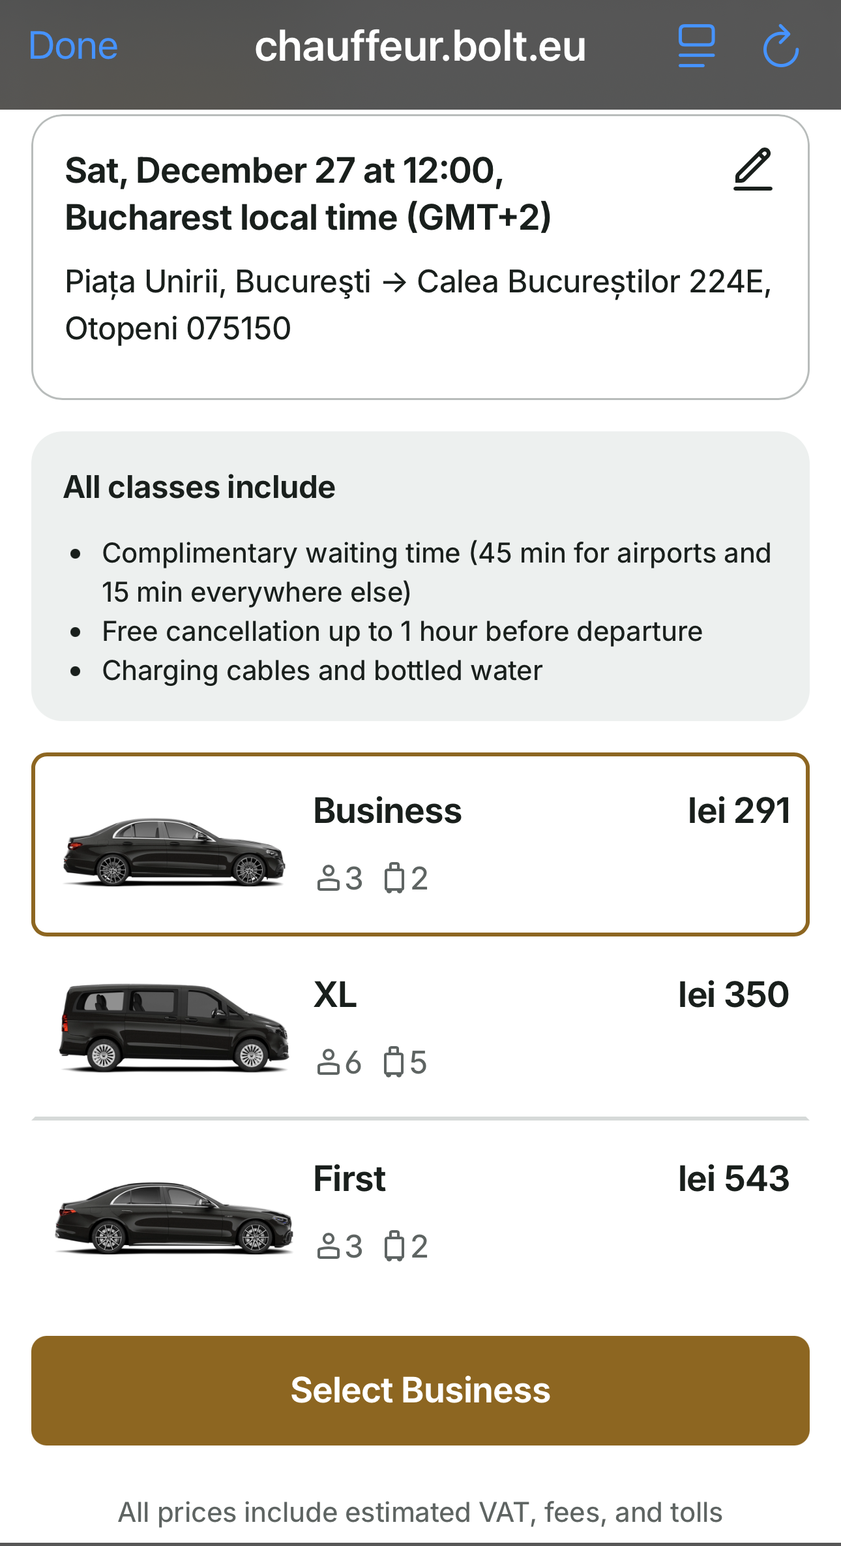Viewport: 841px width, 1546px height.
Task: Reload the page with refresh icon
Action: [x=780, y=46]
